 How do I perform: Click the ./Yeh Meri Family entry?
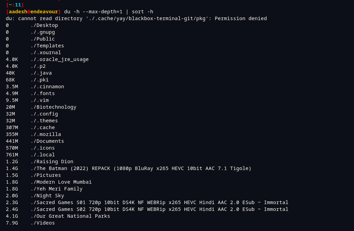(56, 189)
